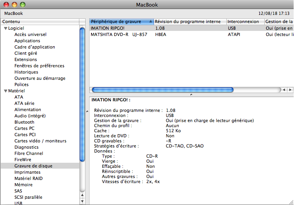Screen dimensions: 294x205
Task: Open Imprimantes in the sidebar
Action: click(27, 172)
